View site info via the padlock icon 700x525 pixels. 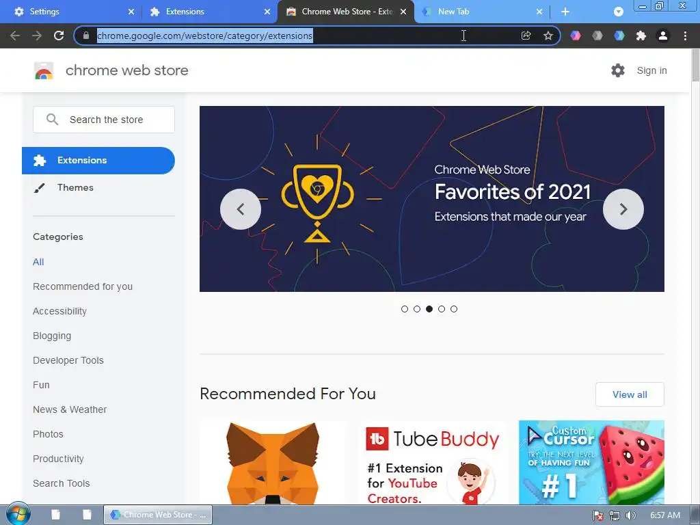tap(86, 36)
